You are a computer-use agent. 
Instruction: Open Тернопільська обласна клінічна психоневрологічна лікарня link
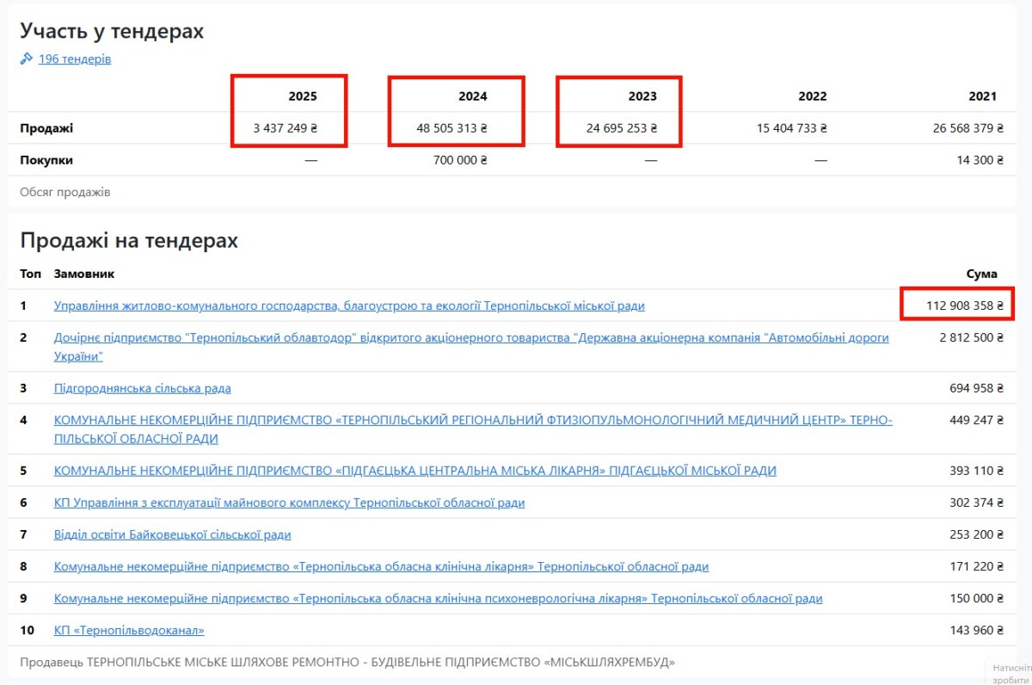[x=439, y=598]
